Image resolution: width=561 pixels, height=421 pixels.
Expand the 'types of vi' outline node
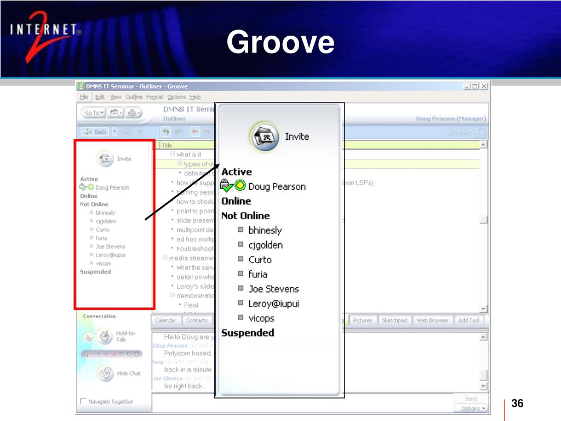(180, 163)
